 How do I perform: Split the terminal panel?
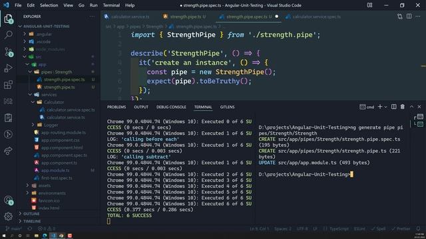point(393,107)
